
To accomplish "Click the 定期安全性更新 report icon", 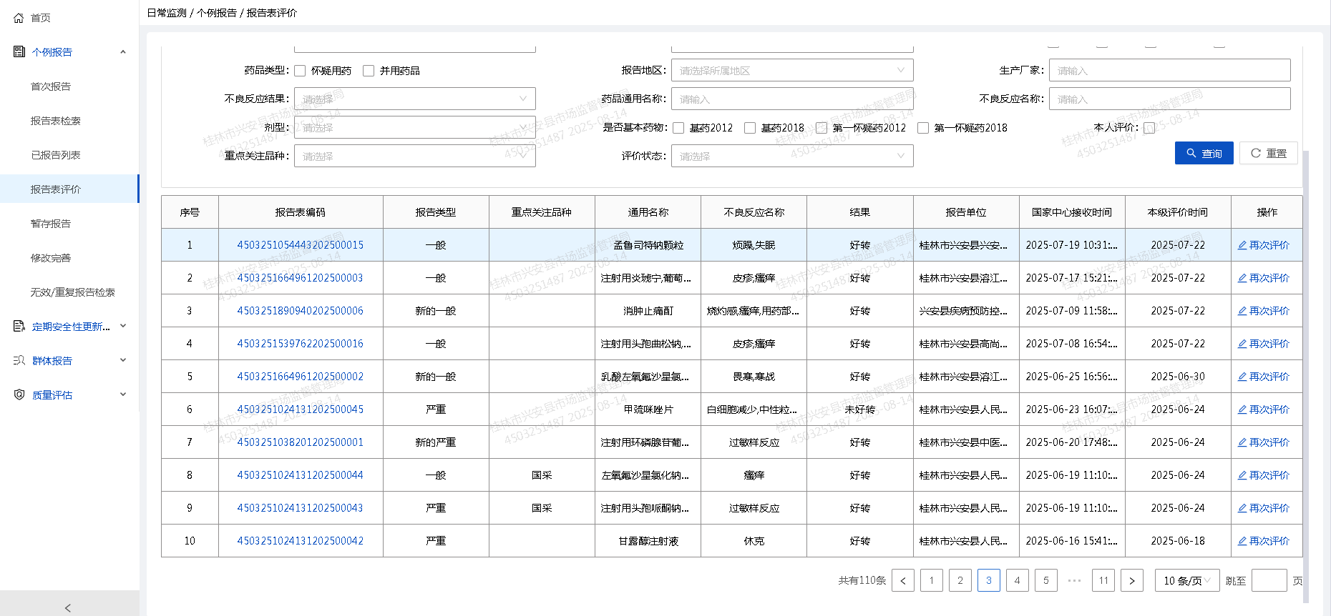I will 19,327.
